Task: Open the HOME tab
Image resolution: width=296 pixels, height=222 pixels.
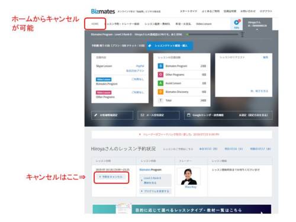Action: click(95, 24)
